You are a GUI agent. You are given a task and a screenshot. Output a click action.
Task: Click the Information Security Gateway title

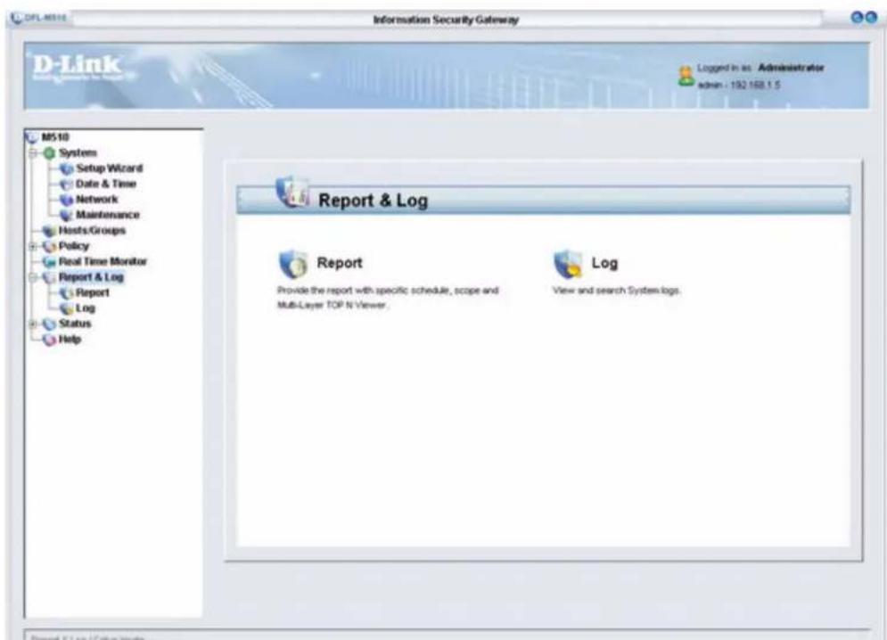(446, 20)
